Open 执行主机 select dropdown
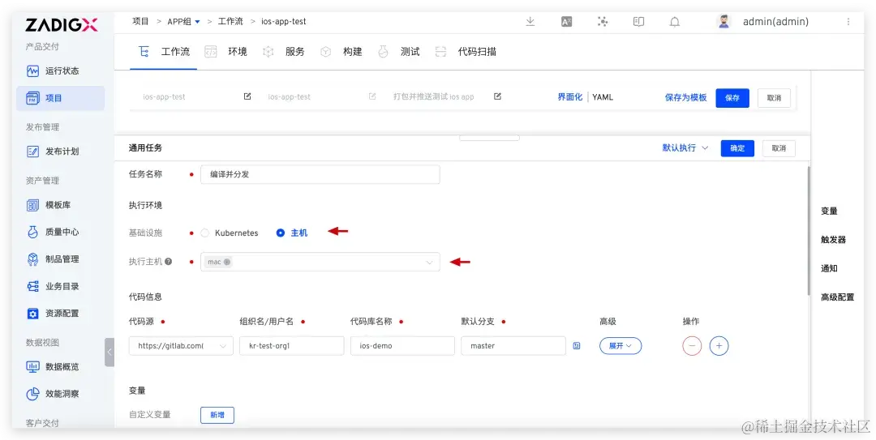 (x=320, y=262)
